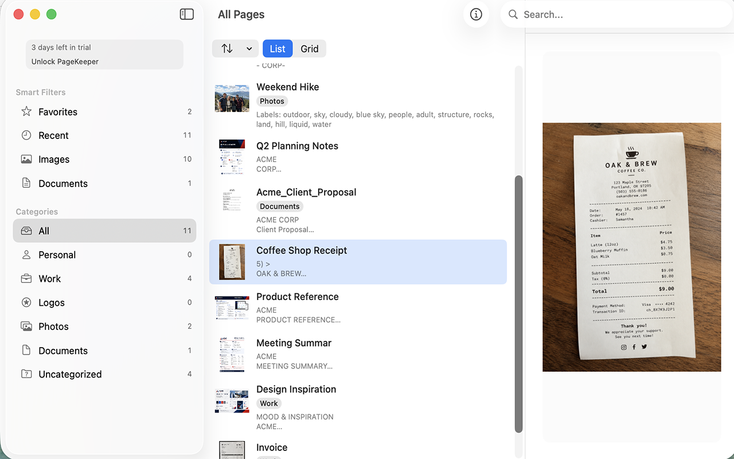Screen dimensions: 734x459
Task: Click the Work tag on Design Inspiration
Action: pyautogui.click(x=269, y=403)
